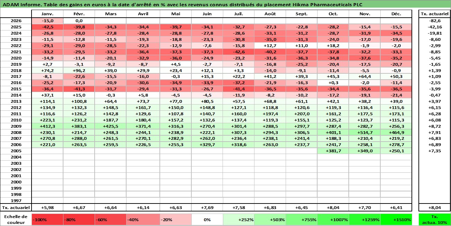Select cell -34,5 for Déc. 2024

click(x=396, y=33)
